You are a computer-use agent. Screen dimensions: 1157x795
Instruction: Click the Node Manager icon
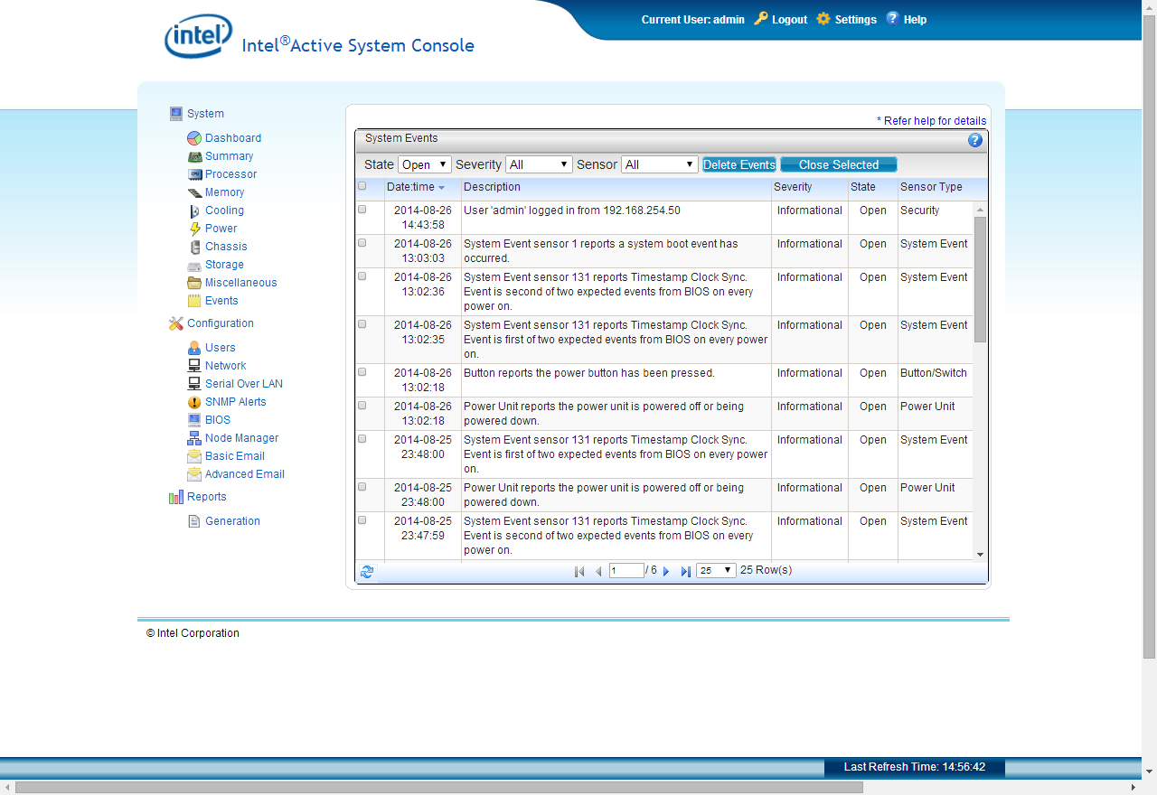[x=194, y=438]
